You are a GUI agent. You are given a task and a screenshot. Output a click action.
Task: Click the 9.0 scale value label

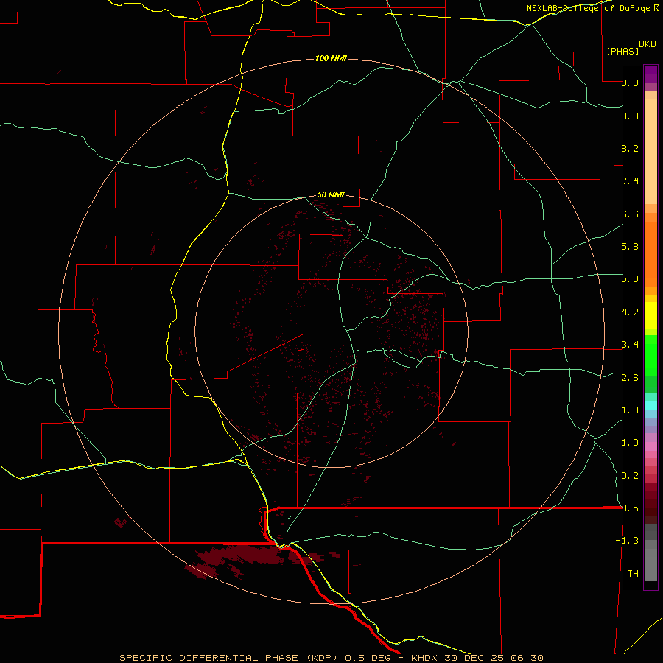click(630, 116)
